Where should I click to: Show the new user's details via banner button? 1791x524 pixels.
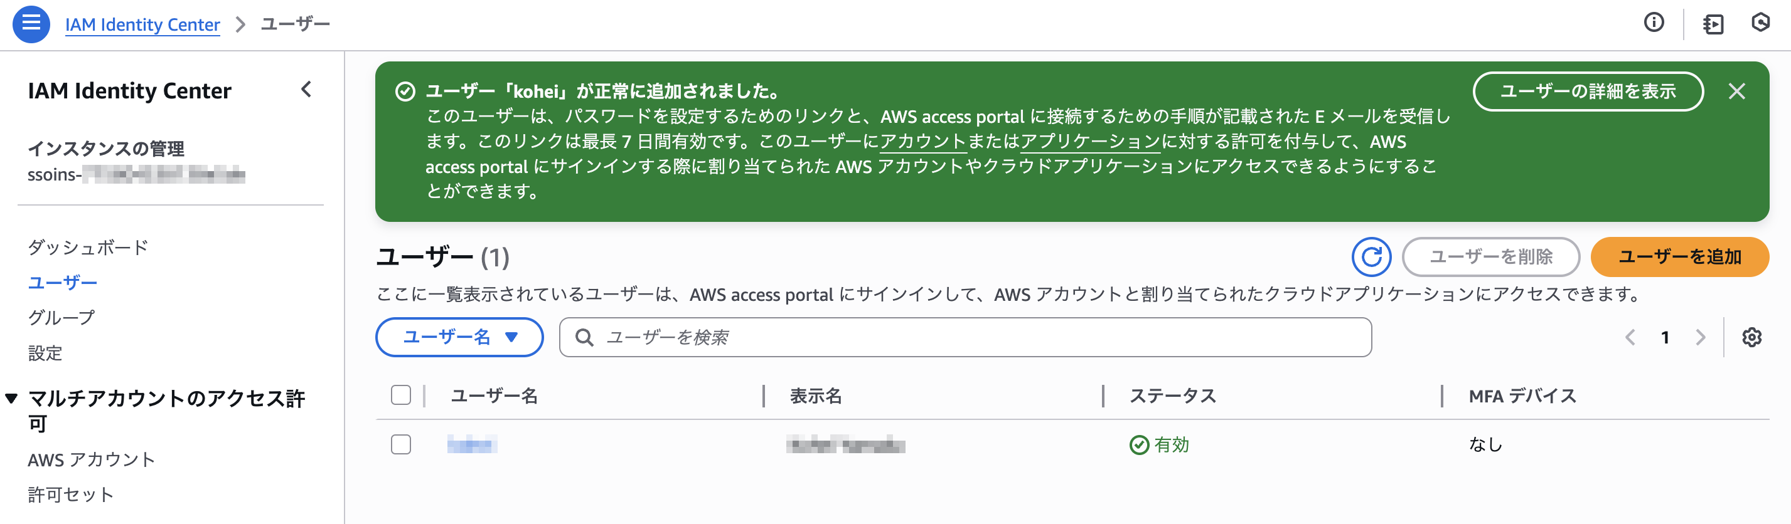[x=1588, y=91]
